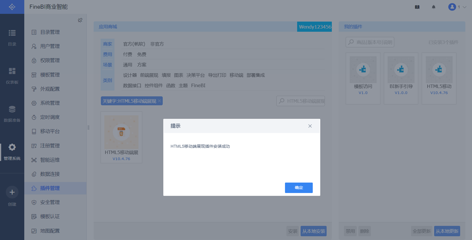Click the FineBI logo icon
The height and width of the screenshot is (240, 472).
(12, 7)
